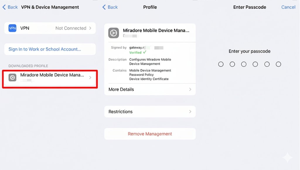Tap the Miradore gear icon under Downloaded Profile
Viewport: 300px width, 170px height.
click(x=12, y=78)
